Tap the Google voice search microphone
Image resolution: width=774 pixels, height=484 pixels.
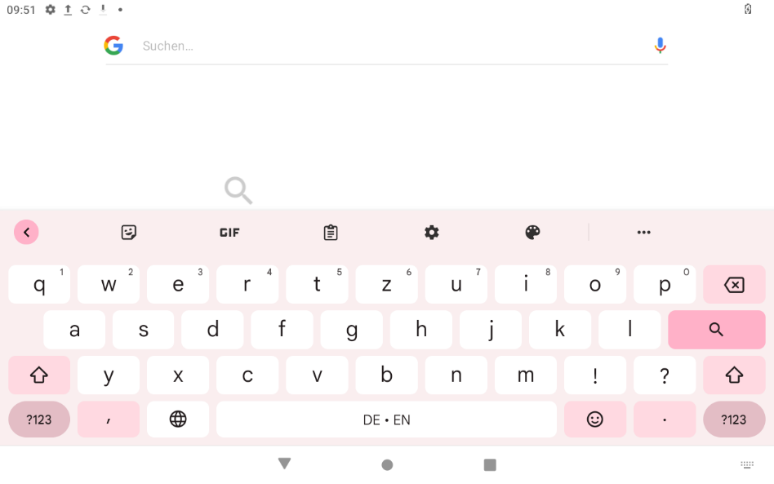(x=660, y=46)
